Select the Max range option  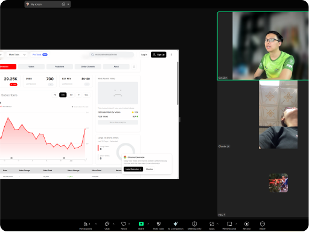[x=86, y=95]
